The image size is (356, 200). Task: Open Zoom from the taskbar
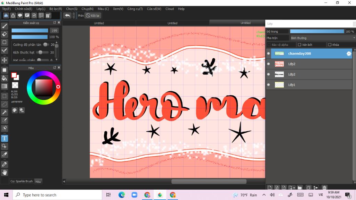135,195
